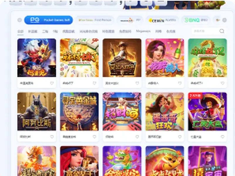Open the 招财喵 game thumbnail

pos(122,111)
